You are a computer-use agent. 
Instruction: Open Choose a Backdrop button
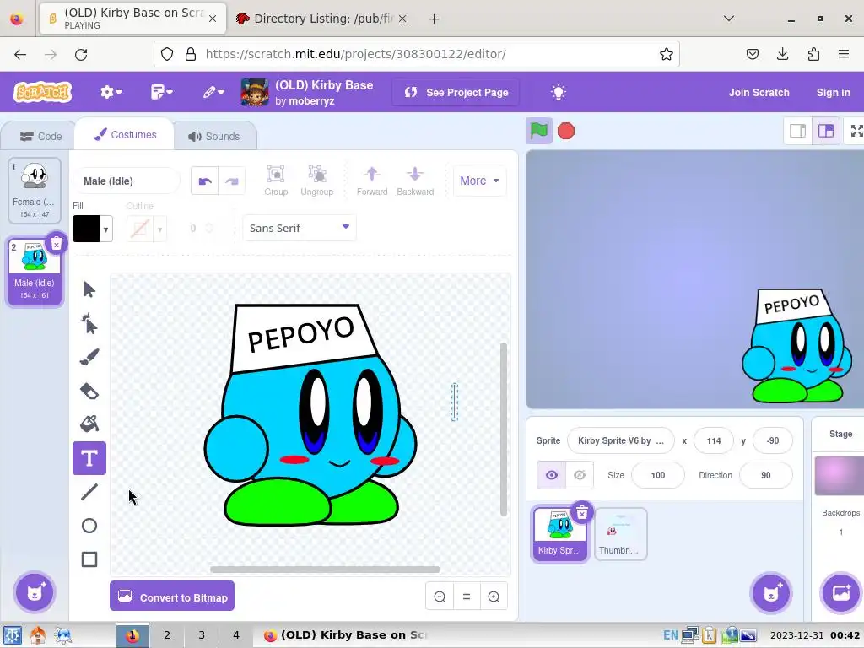tap(841, 593)
